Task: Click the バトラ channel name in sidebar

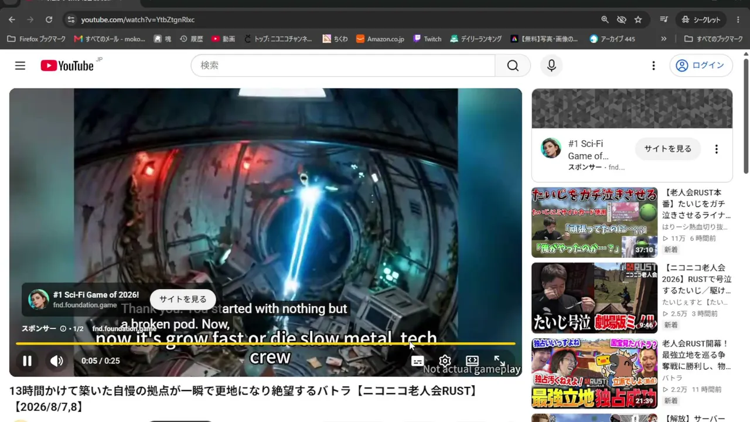Action: 671,378
